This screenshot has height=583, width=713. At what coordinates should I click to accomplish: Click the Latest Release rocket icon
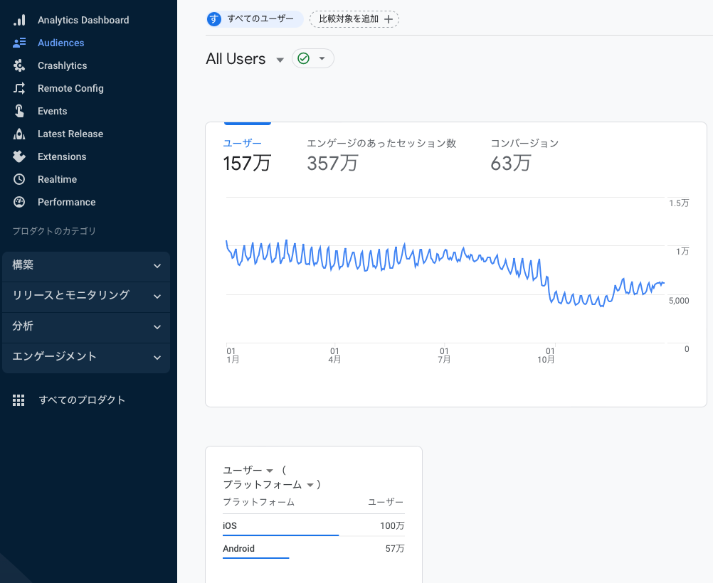tap(19, 134)
